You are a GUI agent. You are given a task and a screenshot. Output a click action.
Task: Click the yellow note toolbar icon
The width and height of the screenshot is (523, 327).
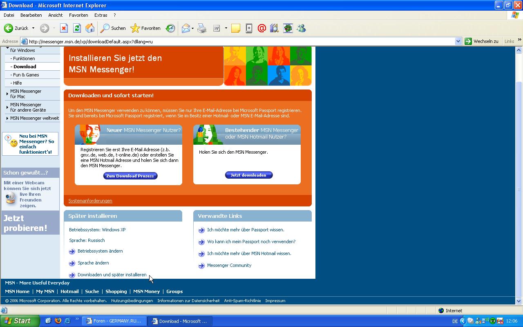point(236,28)
